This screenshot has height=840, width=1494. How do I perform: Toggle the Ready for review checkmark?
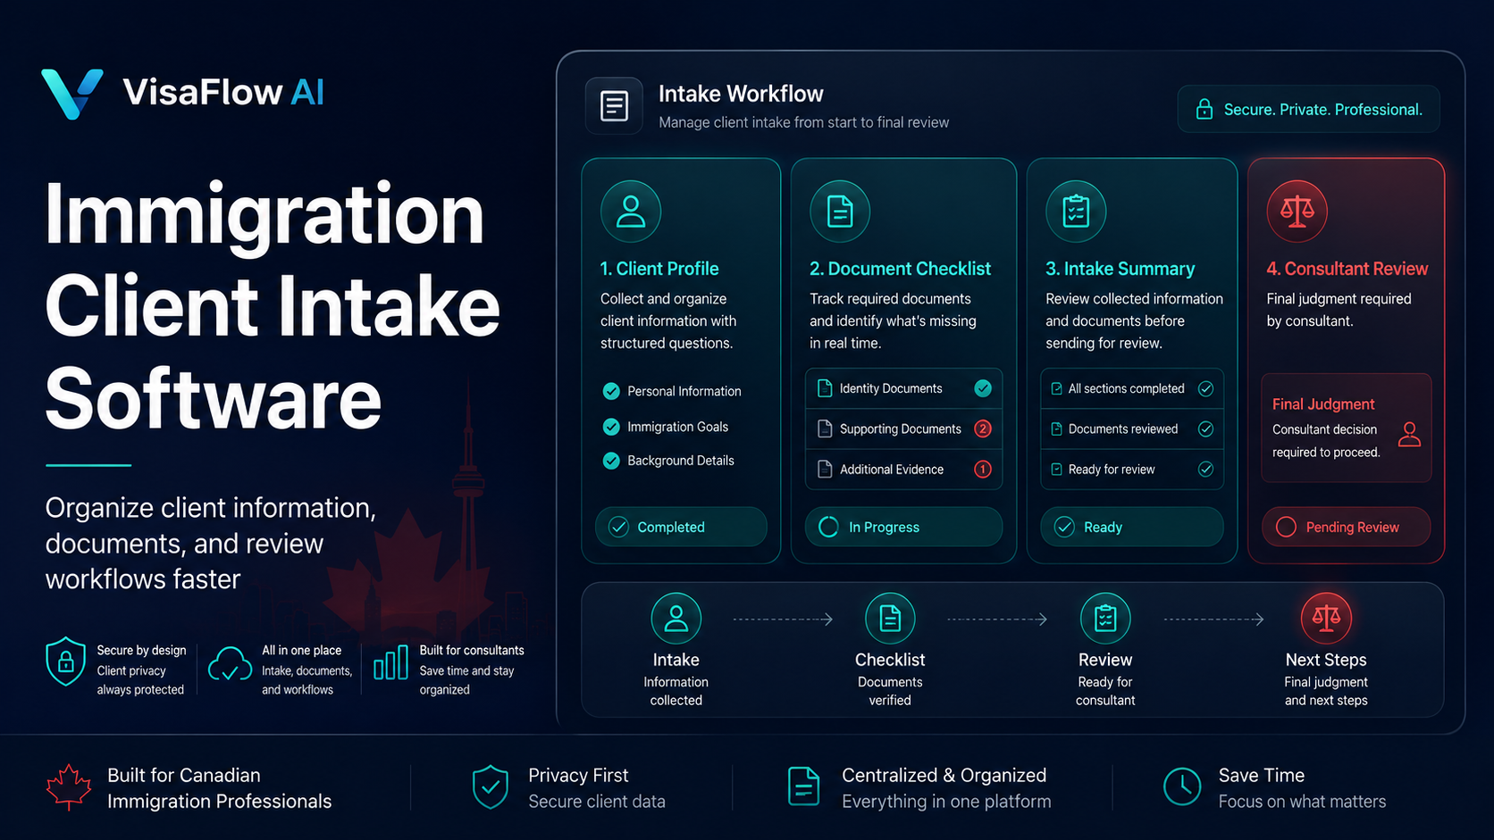(1205, 469)
